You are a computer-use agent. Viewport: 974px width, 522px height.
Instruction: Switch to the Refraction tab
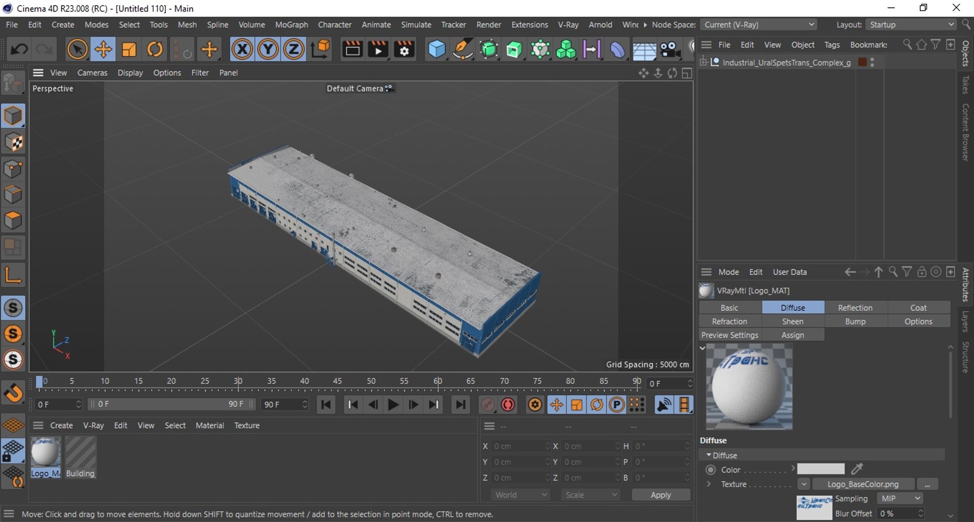pos(729,321)
